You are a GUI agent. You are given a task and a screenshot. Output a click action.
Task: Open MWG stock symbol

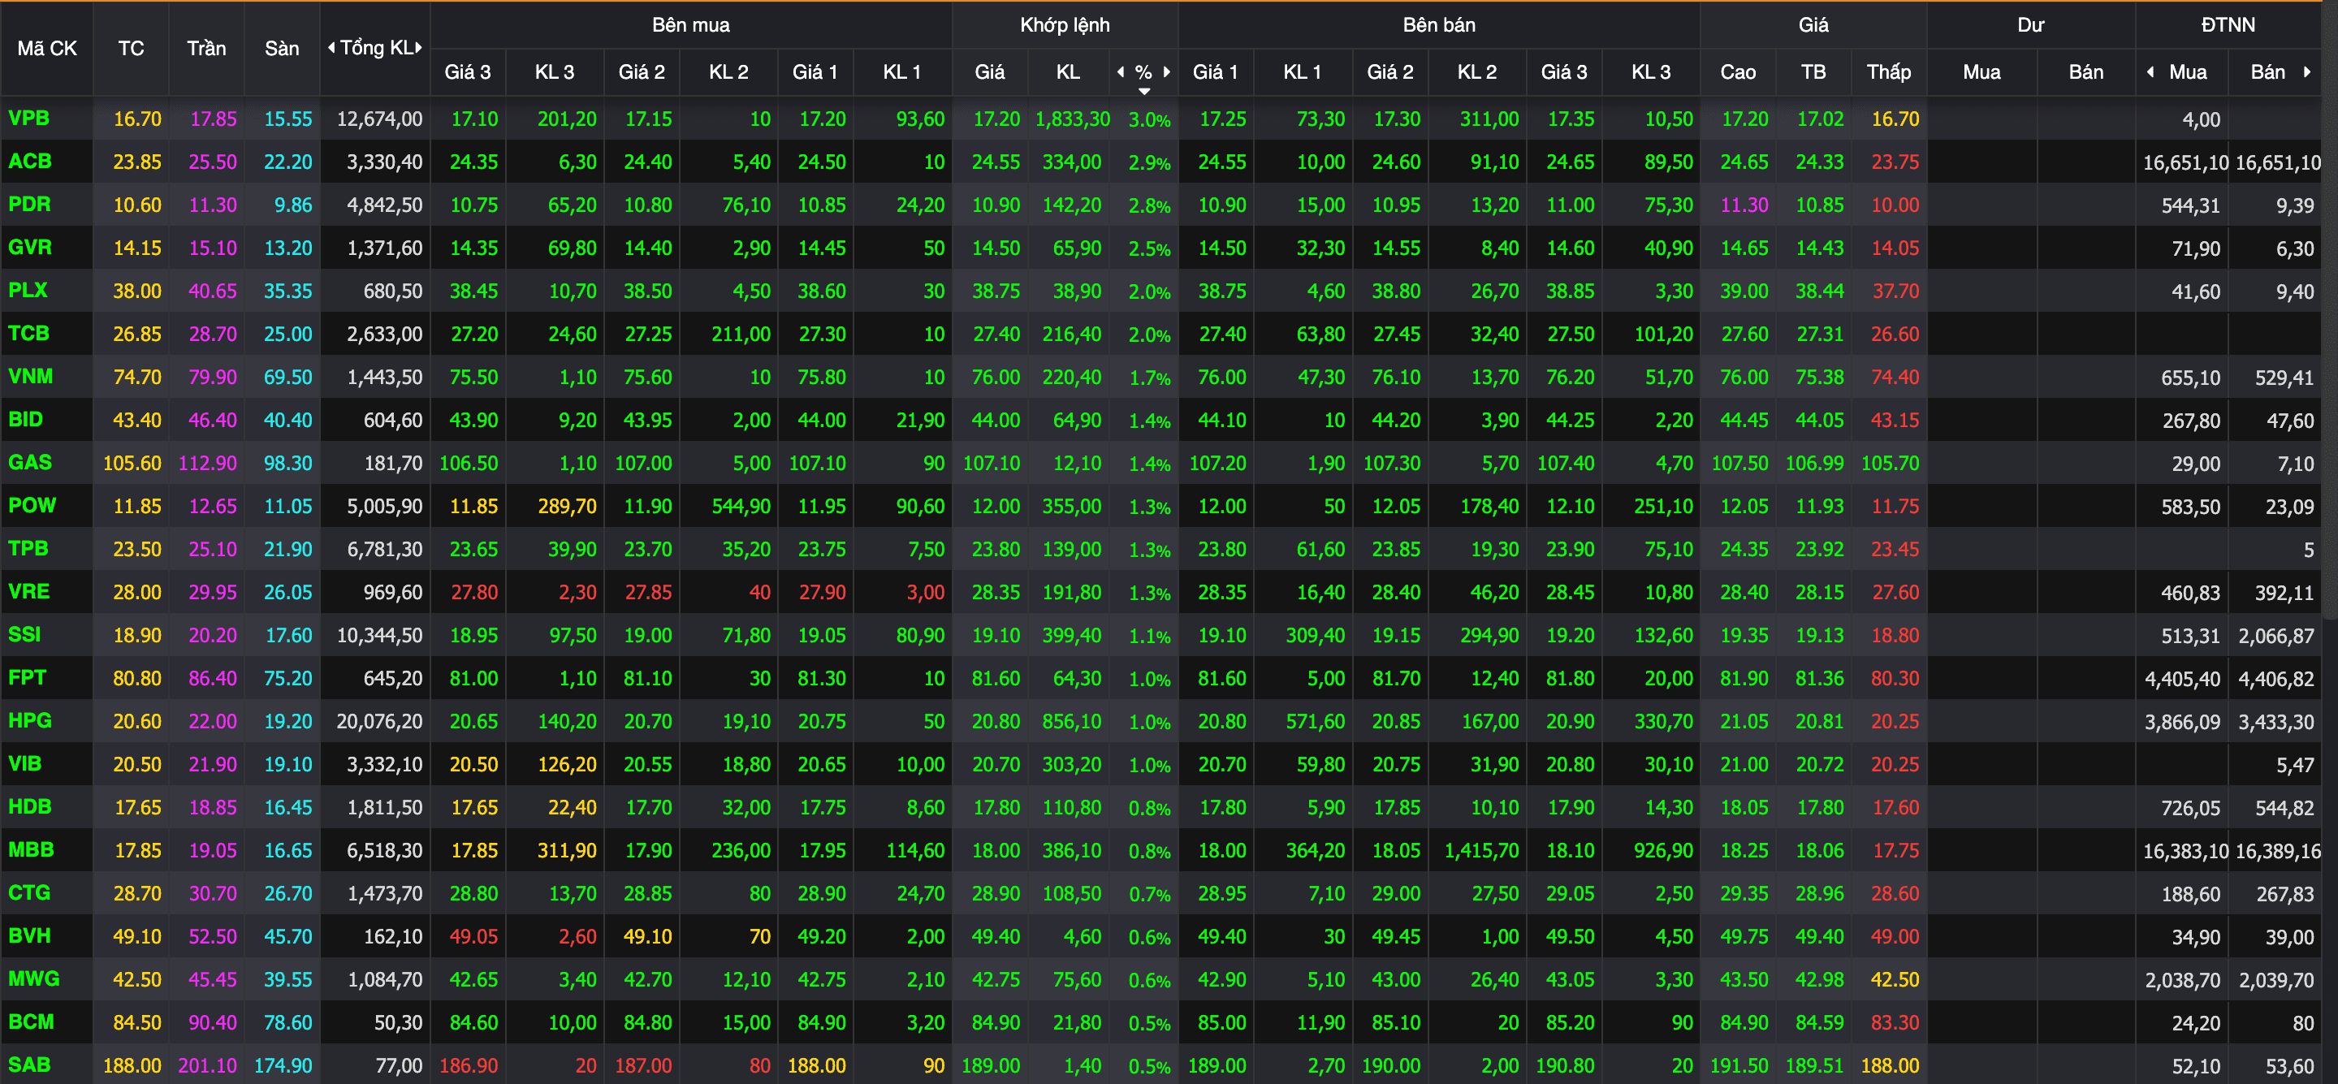pyautogui.click(x=33, y=978)
